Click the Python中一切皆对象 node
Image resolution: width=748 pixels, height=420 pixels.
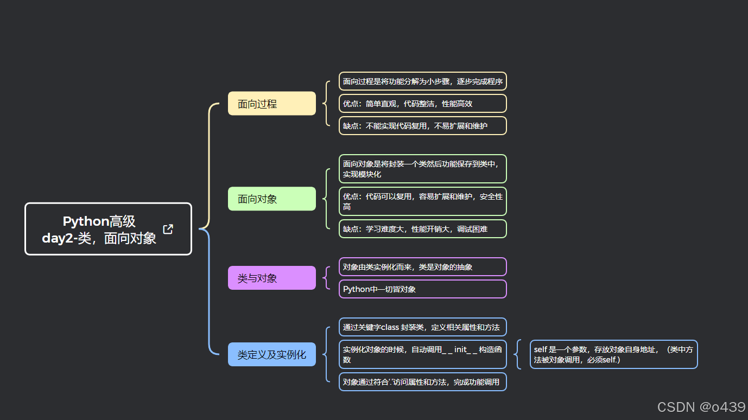click(422, 289)
